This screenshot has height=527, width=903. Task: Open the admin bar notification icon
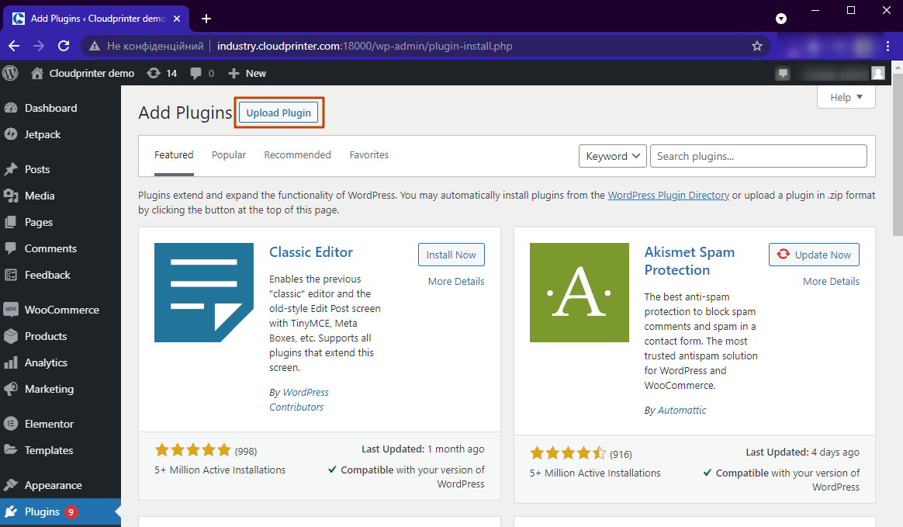click(x=783, y=73)
